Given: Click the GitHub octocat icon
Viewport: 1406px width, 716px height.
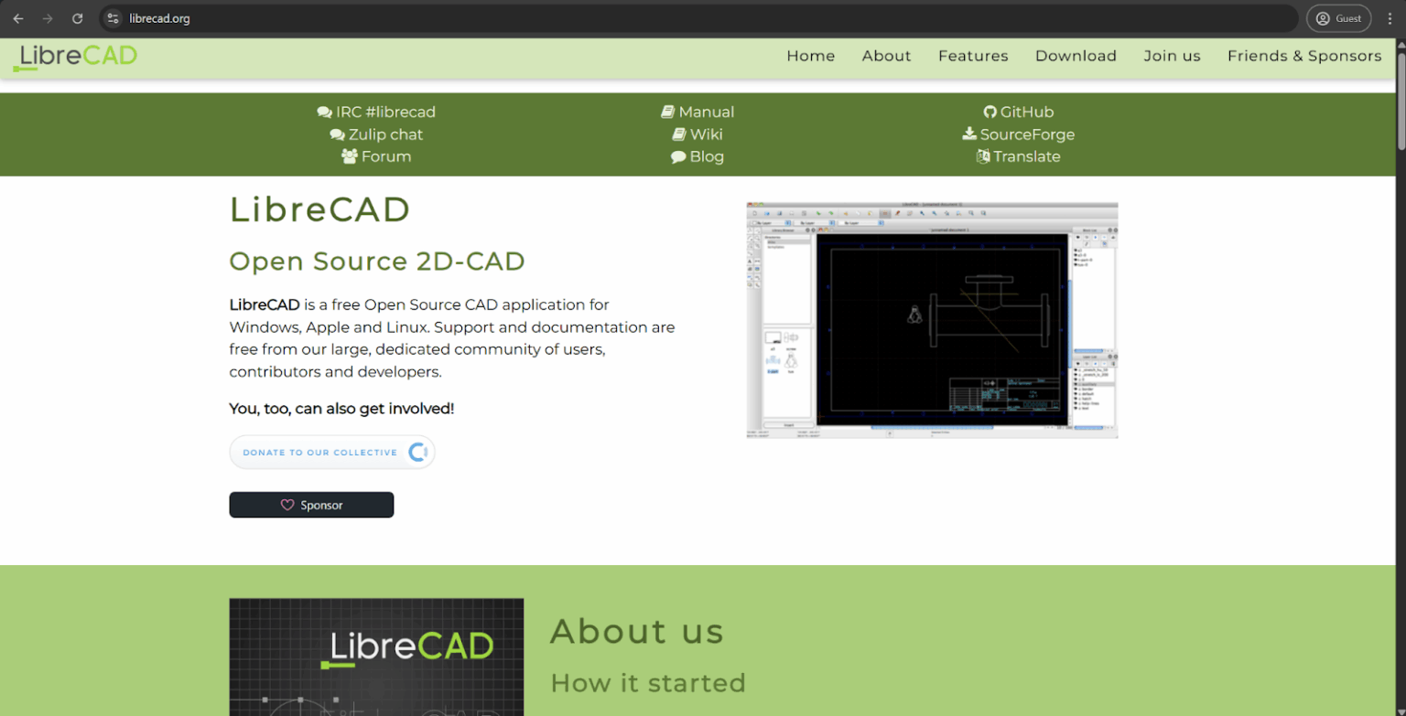Looking at the screenshot, I should click(990, 112).
